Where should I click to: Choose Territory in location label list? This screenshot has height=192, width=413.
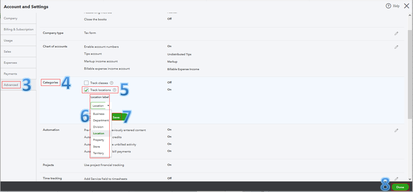click(98, 153)
